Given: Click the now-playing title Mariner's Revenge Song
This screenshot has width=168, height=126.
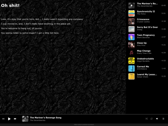Looking at the screenshot, I should [45, 118].
